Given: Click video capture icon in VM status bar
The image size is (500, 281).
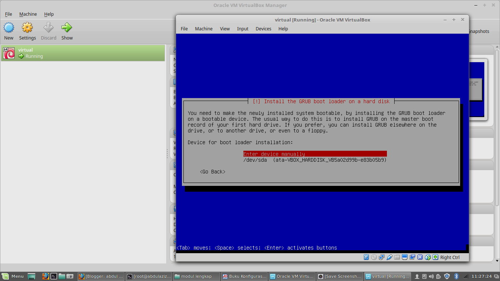Looking at the screenshot, I should (x=413, y=257).
